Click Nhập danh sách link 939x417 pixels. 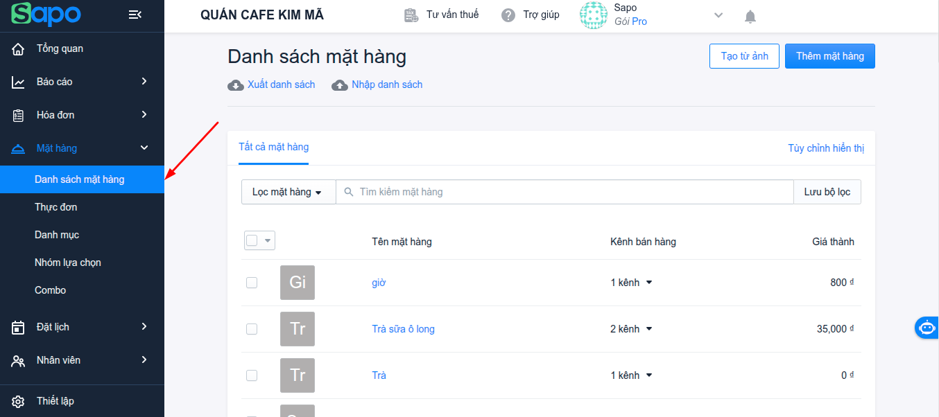[x=387, y=85]
